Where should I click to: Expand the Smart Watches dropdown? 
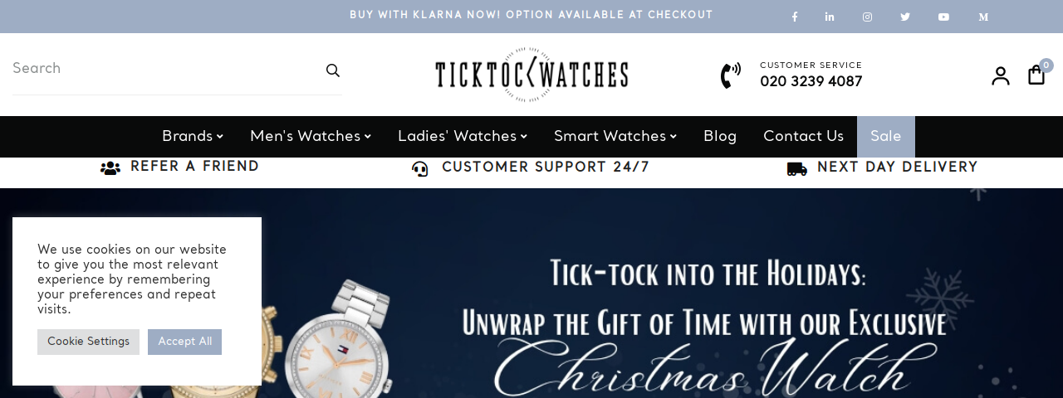tap(615, 137)
